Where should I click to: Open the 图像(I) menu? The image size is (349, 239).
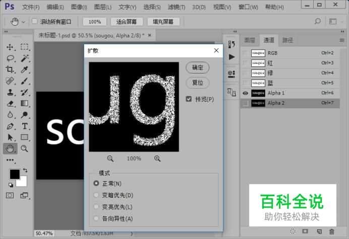79,7
